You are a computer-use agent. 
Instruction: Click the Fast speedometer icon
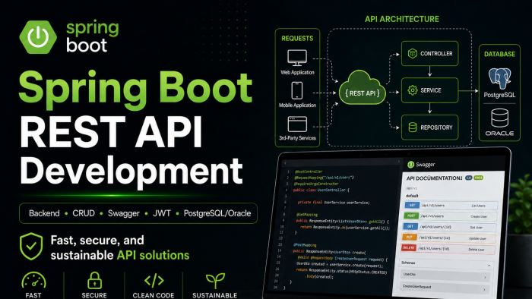[x=33, y=281]
